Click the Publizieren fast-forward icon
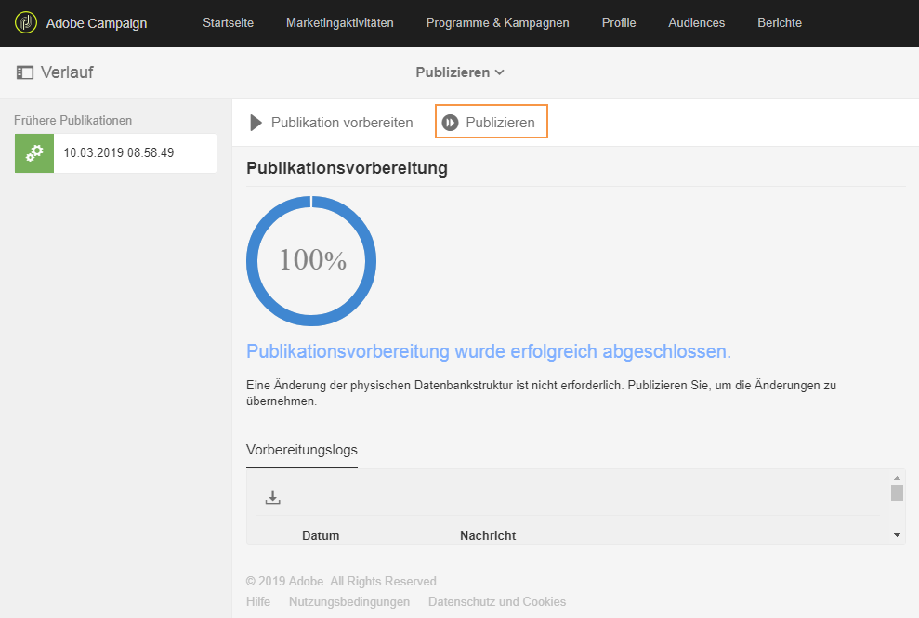Image resolution: width=919 pixels, height=618 pixels. 450,123
